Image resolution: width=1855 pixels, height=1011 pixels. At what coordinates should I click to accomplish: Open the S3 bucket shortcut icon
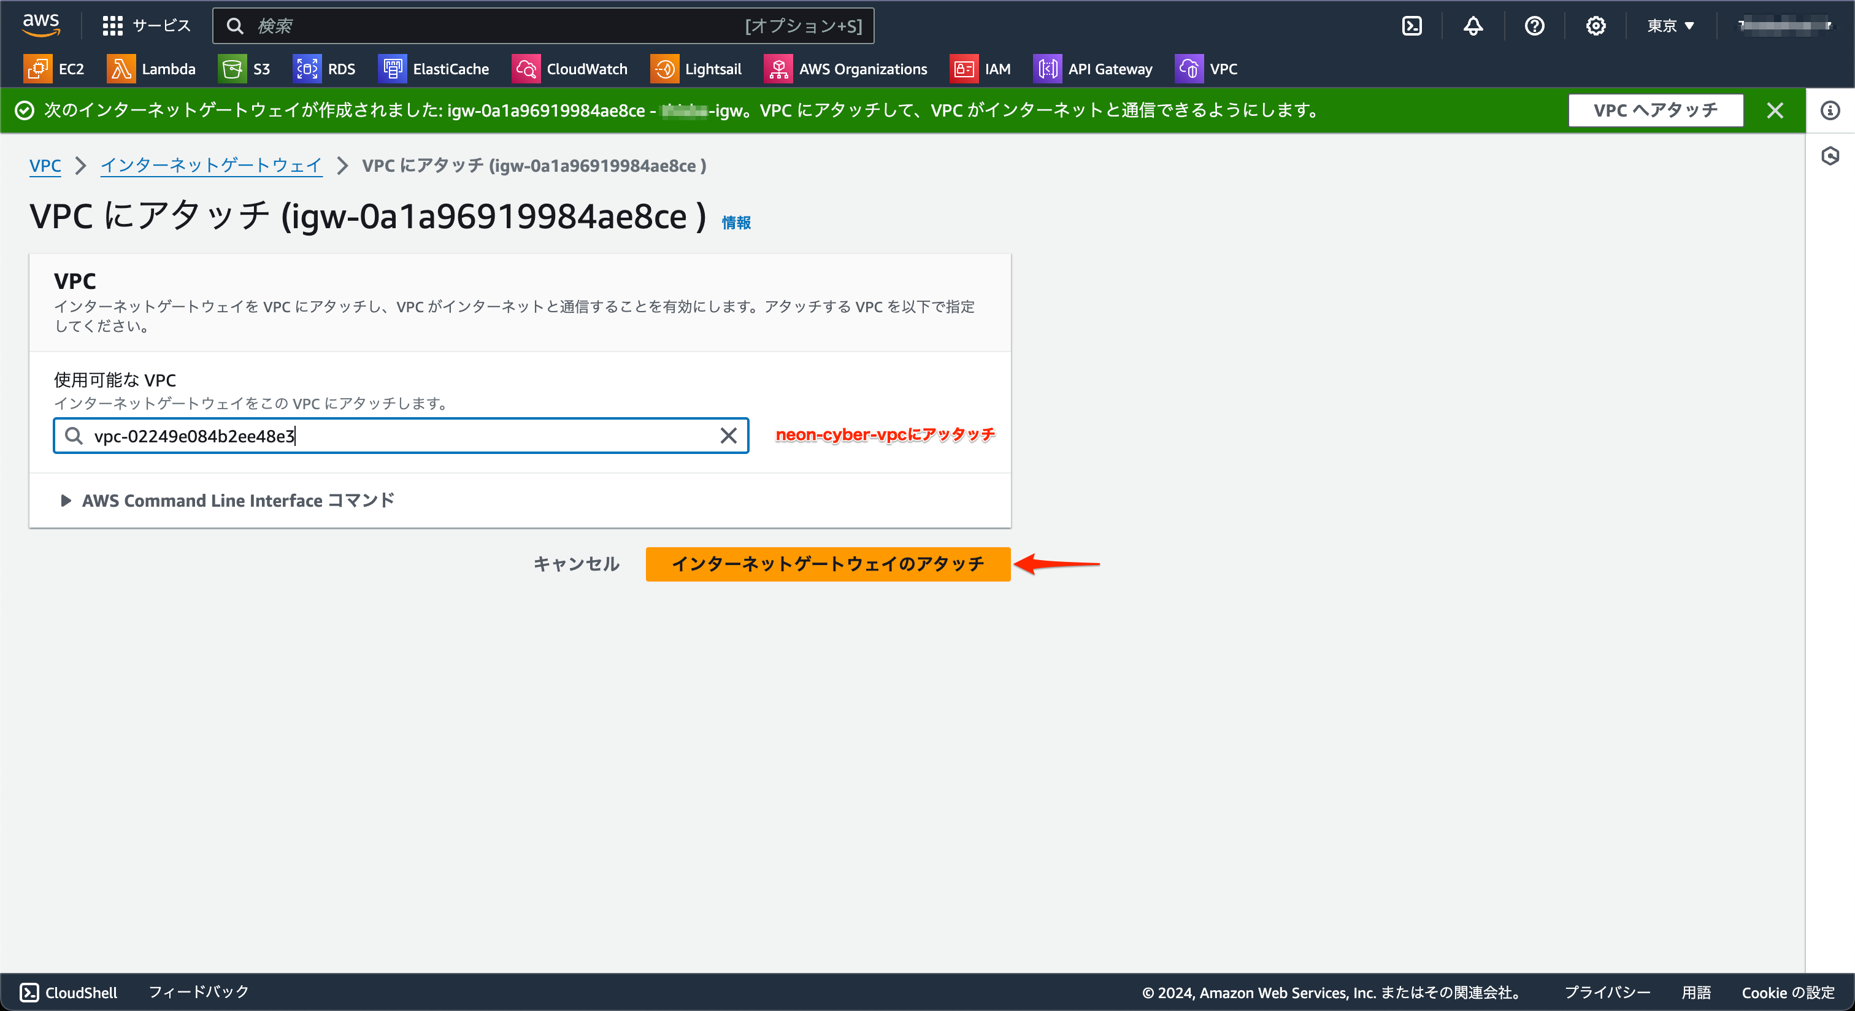tap(232, 69)
